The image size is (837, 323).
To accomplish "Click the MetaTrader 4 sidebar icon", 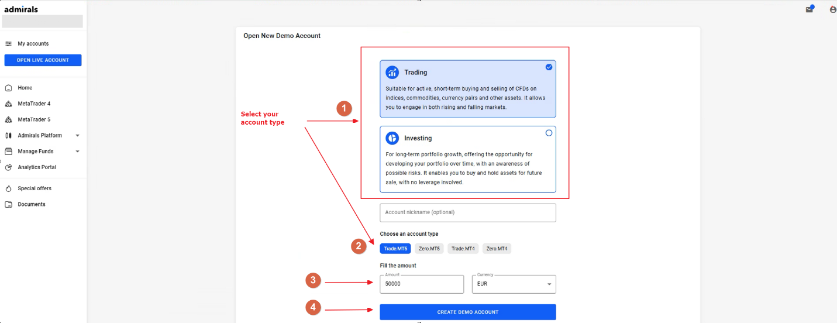I will coord(8,104).
